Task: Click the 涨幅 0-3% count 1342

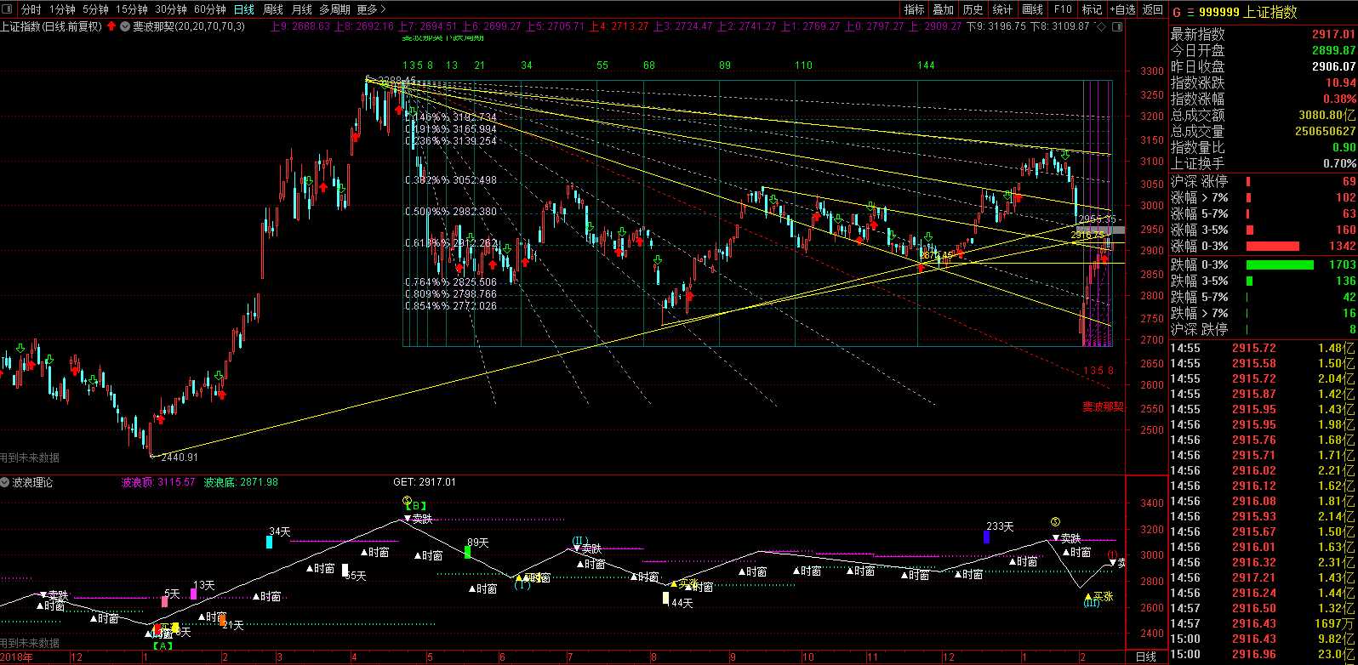Action: click(x=1341, y=246)
